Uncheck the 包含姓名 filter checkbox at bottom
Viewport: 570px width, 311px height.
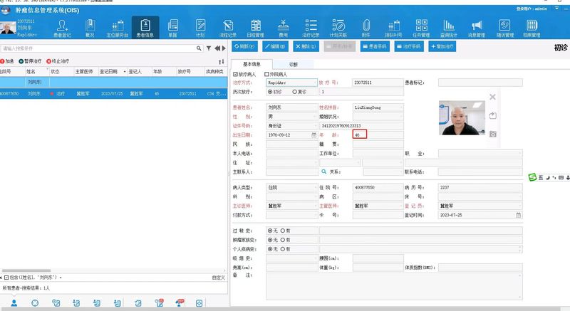tap(6, 278)
